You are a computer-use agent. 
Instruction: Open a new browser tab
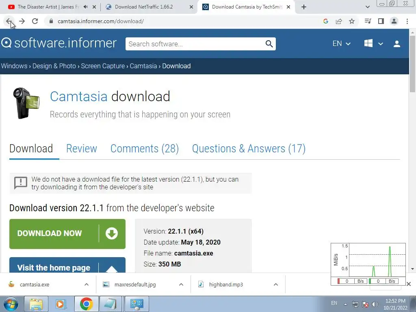304,7
